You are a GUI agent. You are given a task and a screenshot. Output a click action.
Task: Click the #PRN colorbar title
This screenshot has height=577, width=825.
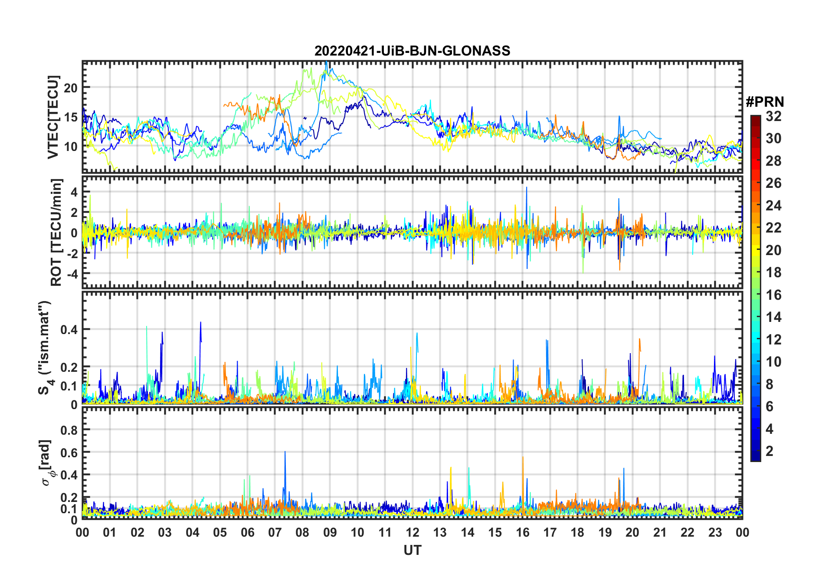[x=765, y=102]
